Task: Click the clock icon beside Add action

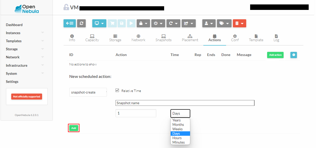Action: pos(294,55)
